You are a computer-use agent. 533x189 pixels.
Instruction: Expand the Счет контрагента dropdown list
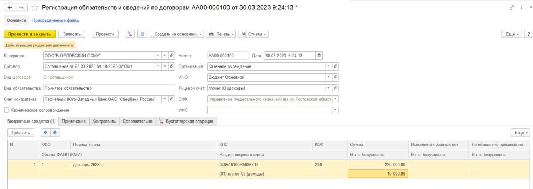(x=164, y=99)
